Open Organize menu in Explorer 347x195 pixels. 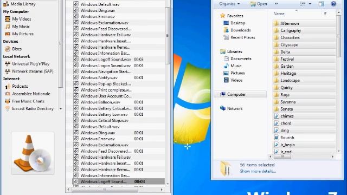[x=229, y=4]
